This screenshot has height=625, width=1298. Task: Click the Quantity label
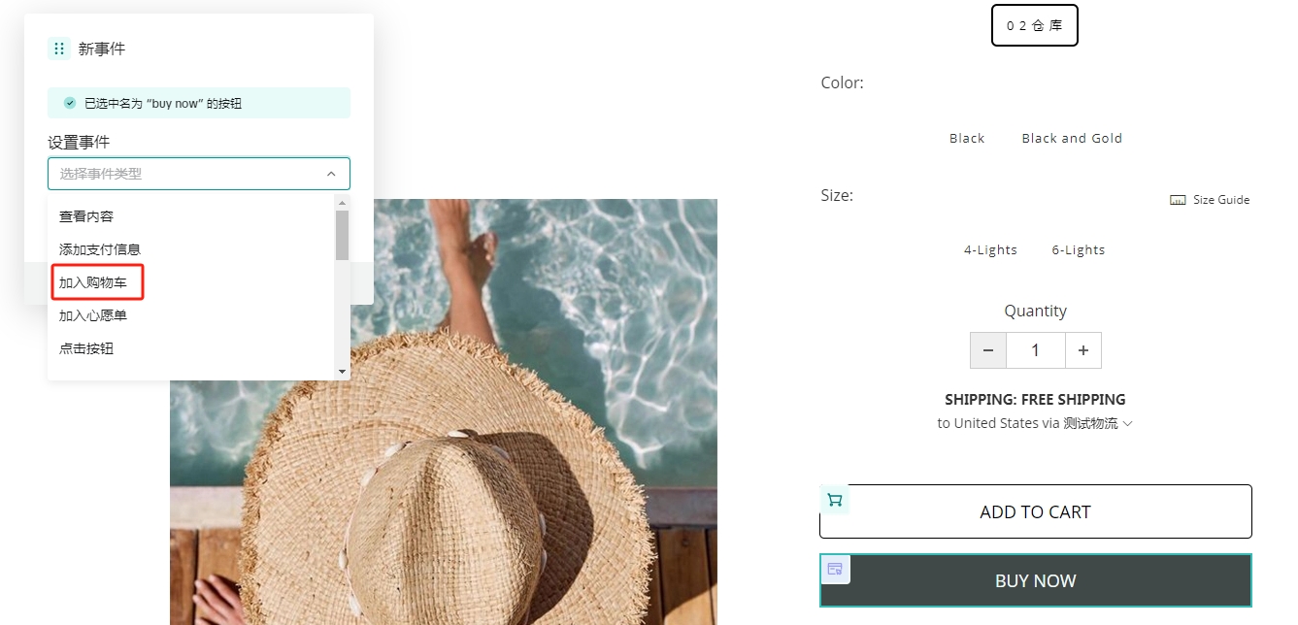coord(1036,311)
